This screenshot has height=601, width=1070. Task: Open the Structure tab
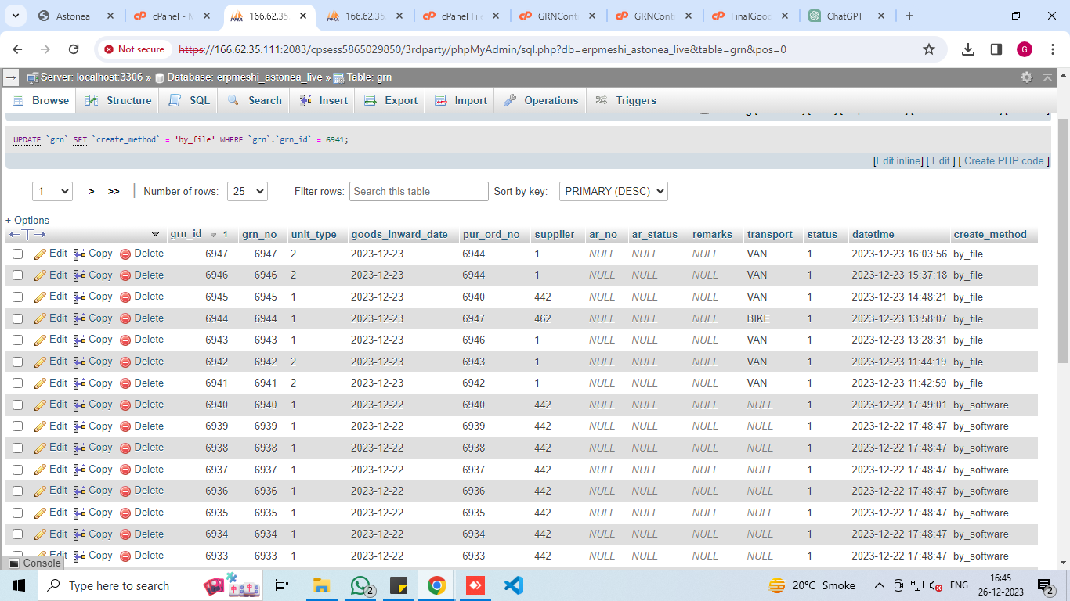click(x=118, y=100)
